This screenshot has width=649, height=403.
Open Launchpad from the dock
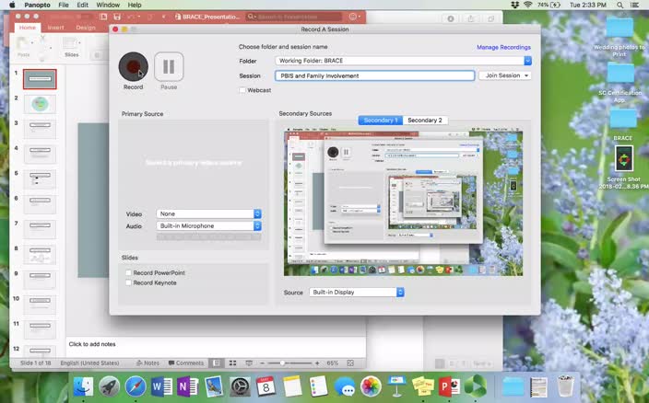[x=110, y=386]
